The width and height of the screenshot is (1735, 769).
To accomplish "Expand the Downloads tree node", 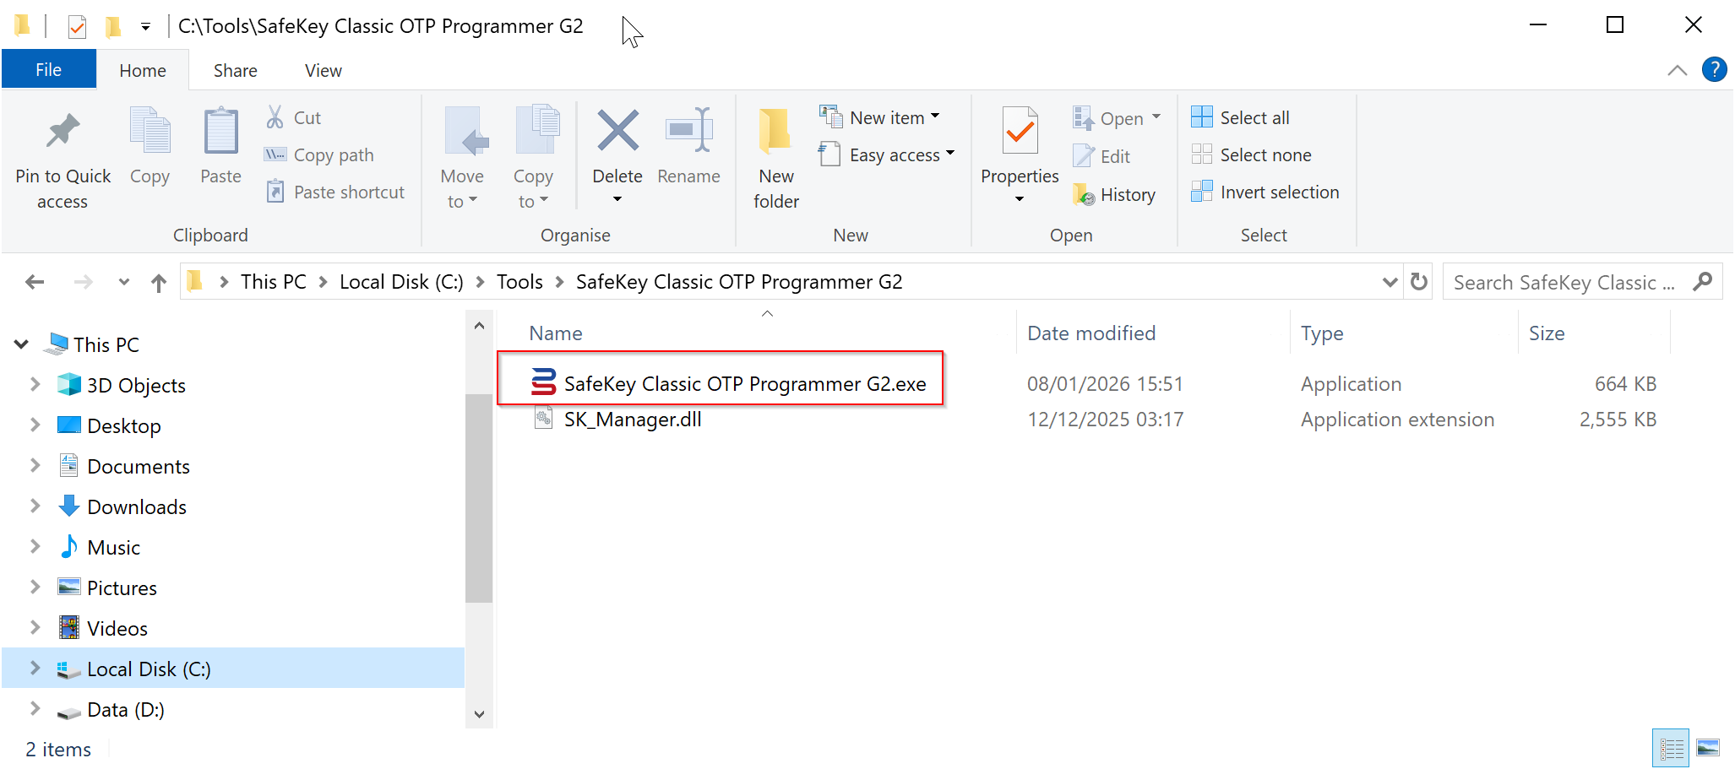I will 35,506.
